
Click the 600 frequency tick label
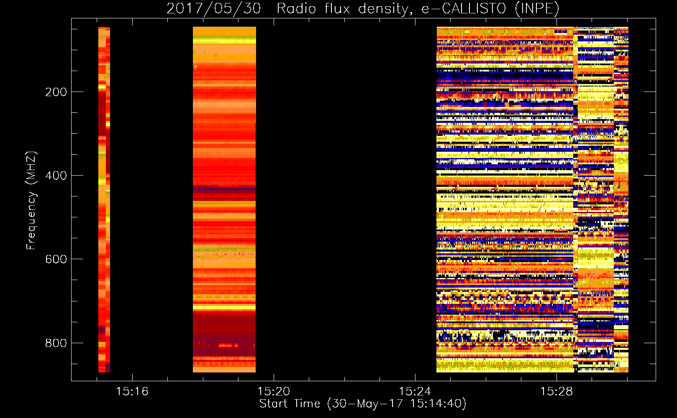56,259
